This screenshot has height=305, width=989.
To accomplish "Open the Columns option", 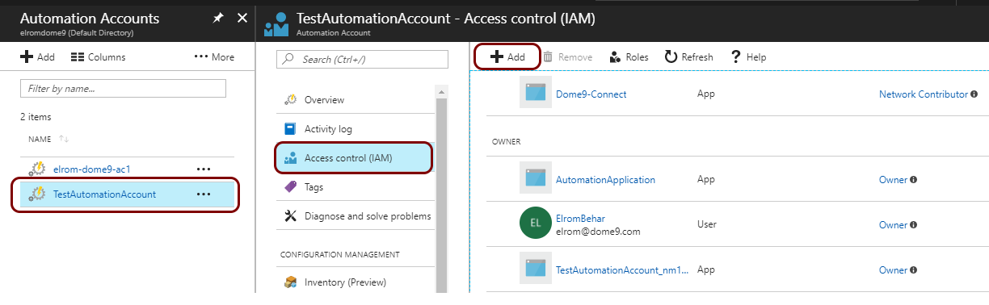I will [x=98, y=57].
